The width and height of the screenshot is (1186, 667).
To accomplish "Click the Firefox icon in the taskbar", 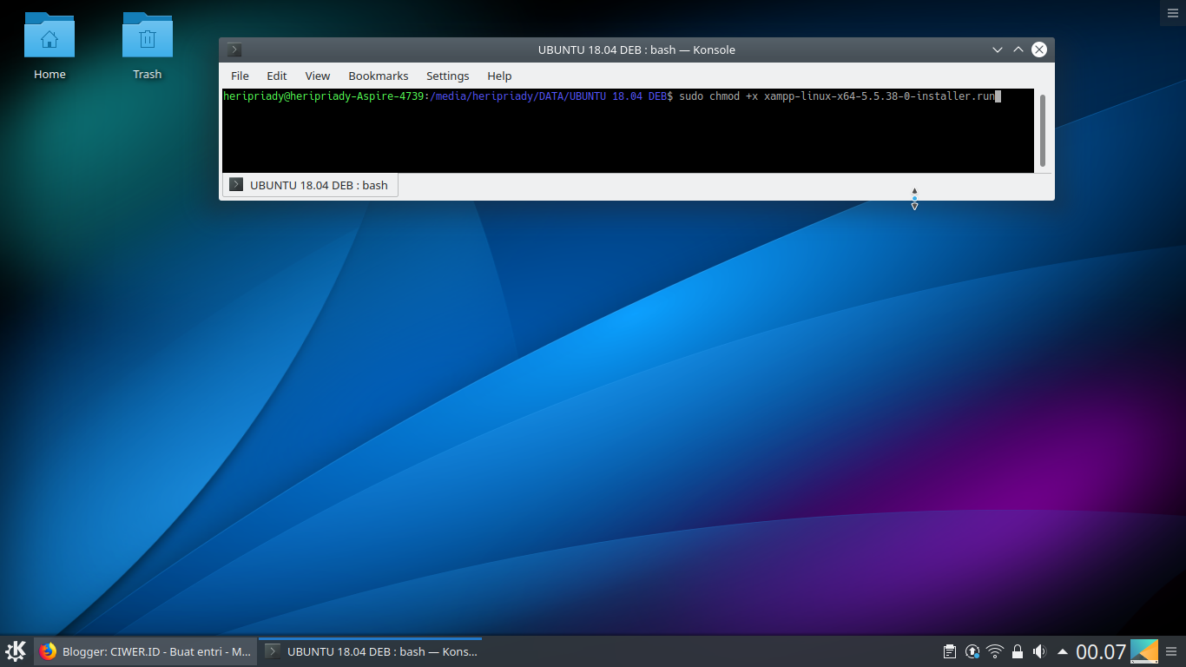I will [x=49, y=651].
